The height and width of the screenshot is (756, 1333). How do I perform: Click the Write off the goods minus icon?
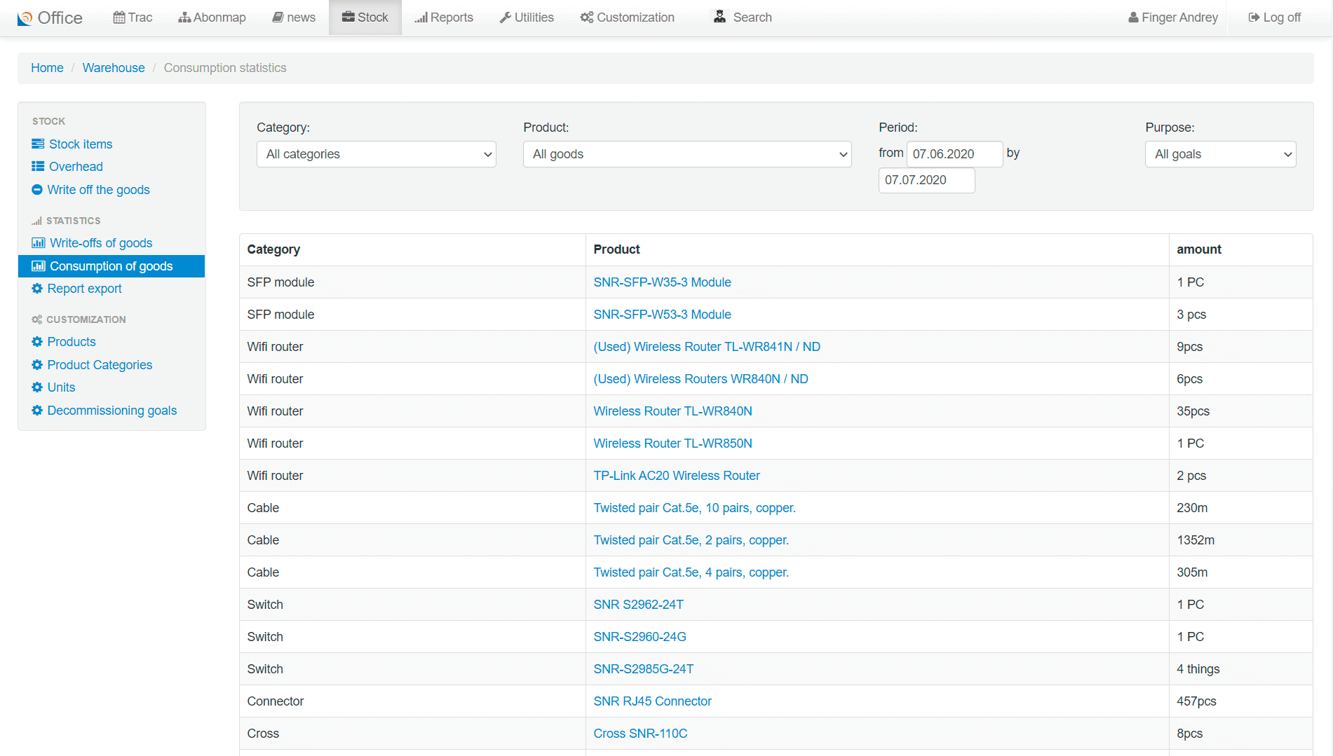(37, 189)
